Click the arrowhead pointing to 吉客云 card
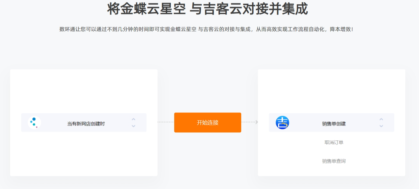The width and height of the screenshot is (419, 189). tap(256, 122)
